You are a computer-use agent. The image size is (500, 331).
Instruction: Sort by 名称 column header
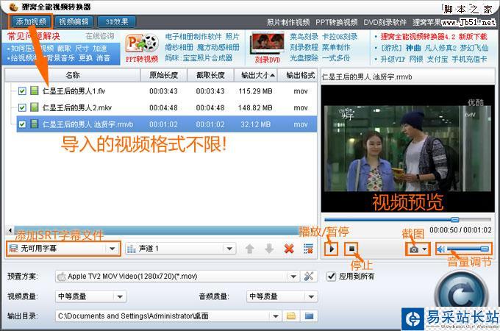point(73,75)
